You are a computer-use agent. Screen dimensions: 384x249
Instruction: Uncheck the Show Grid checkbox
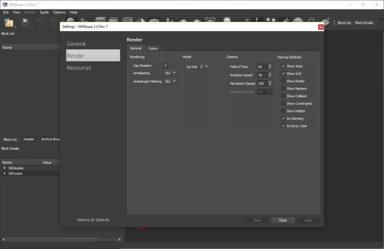(x=283, y=73)
